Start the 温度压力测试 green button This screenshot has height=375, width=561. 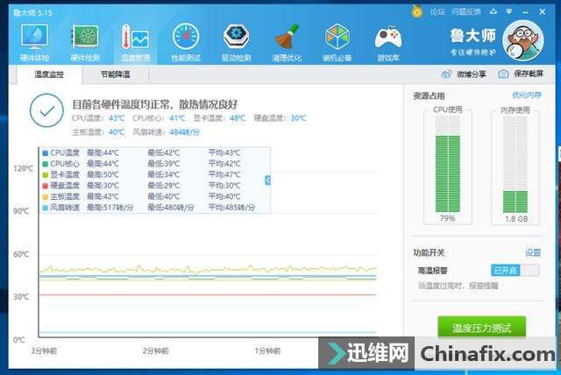click(x=481, y=327)
